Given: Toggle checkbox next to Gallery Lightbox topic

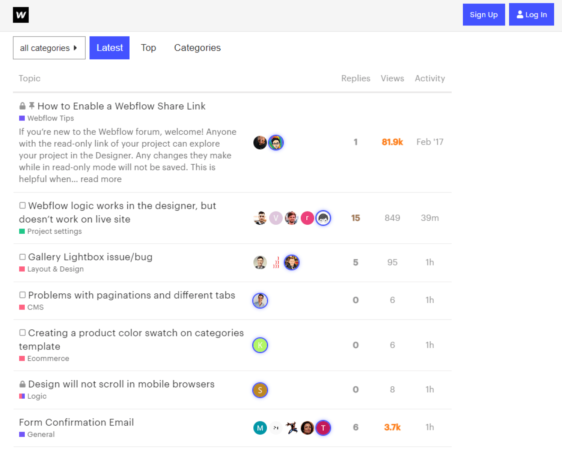Looking at the screenshot, I should pyautogui.click(x=23, y=257).
